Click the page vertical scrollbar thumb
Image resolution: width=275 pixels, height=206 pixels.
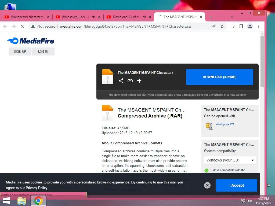point(262,61)
